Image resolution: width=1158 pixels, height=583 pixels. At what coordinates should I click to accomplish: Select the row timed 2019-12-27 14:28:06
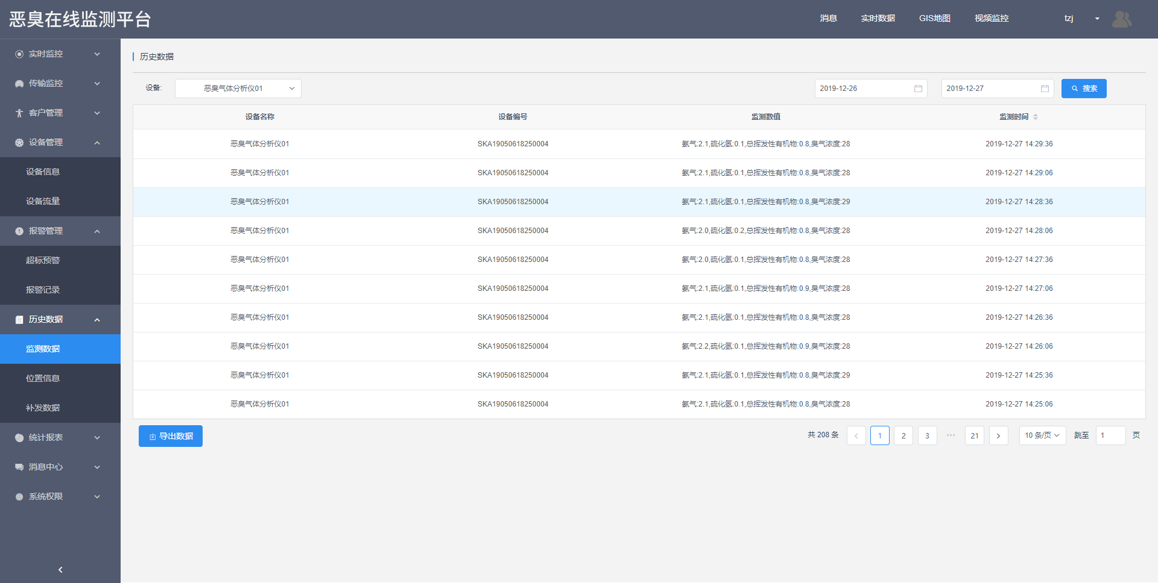pyautogui.click(x=639, y=231)
